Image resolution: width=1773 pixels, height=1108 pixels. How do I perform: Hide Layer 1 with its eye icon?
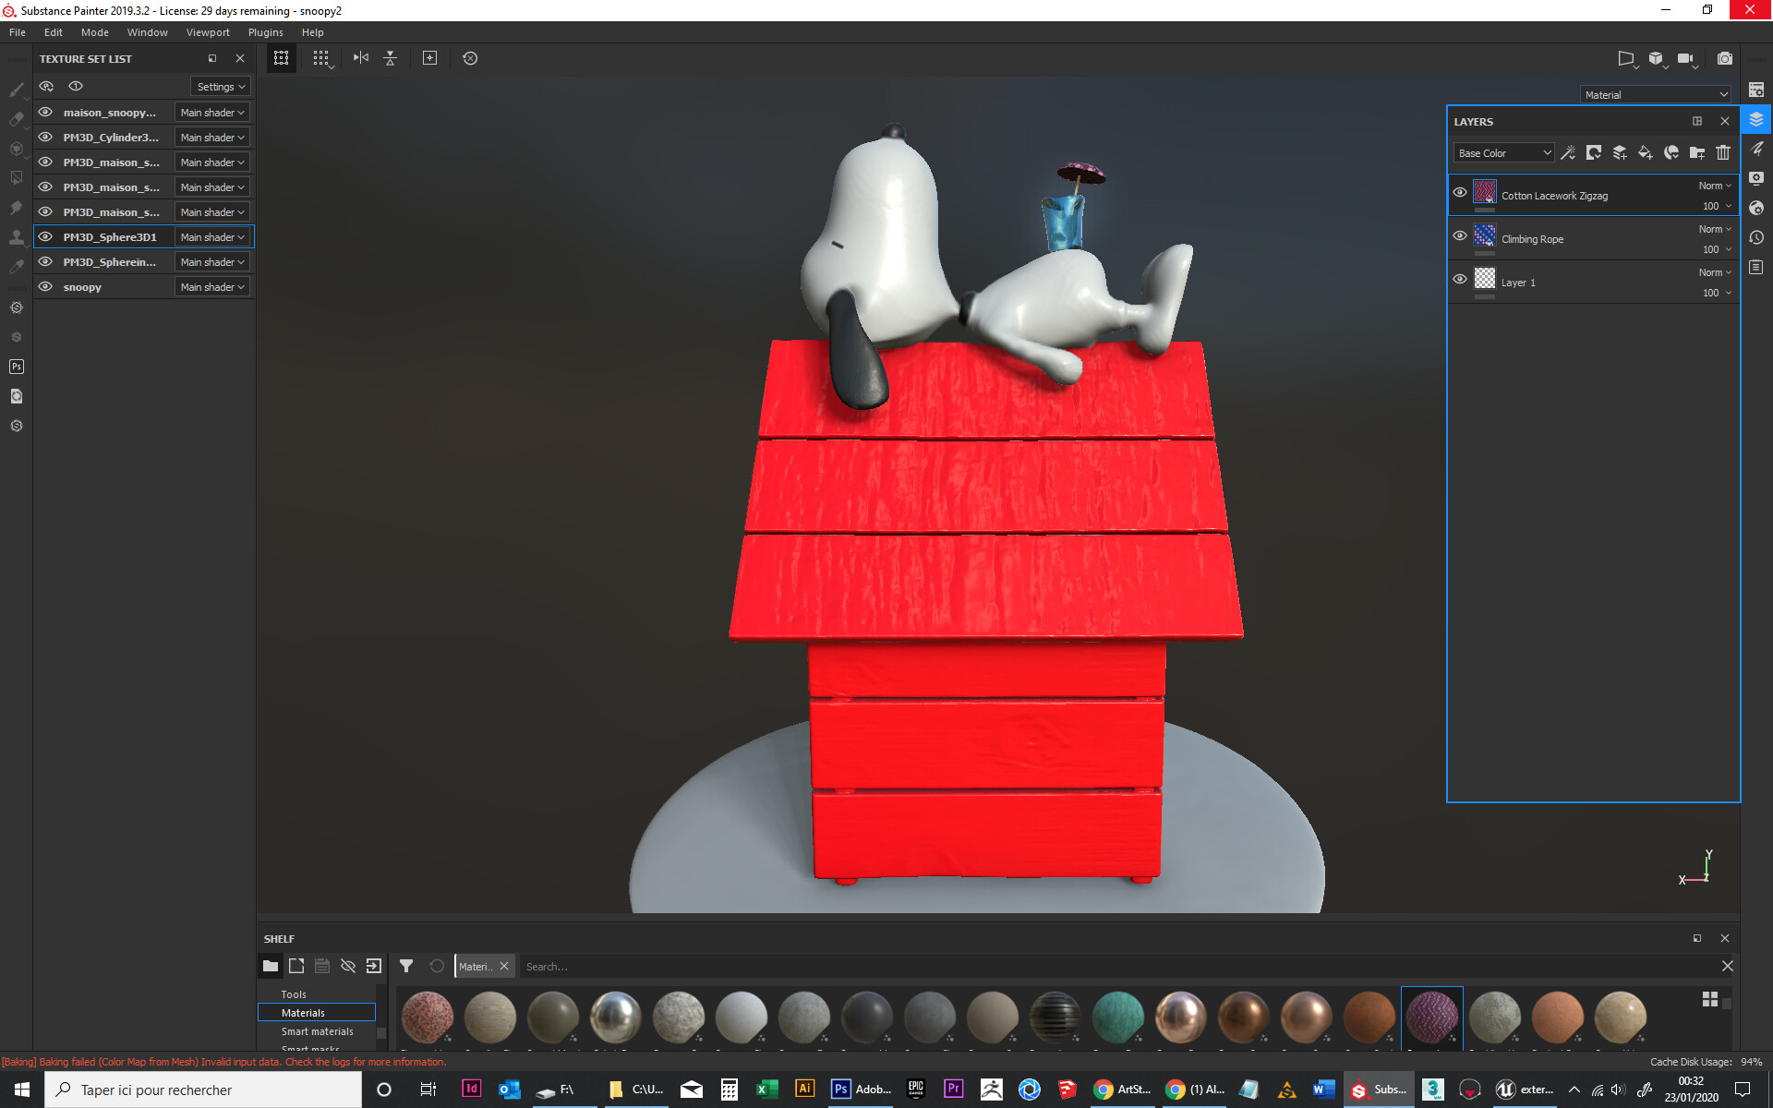1460,279
